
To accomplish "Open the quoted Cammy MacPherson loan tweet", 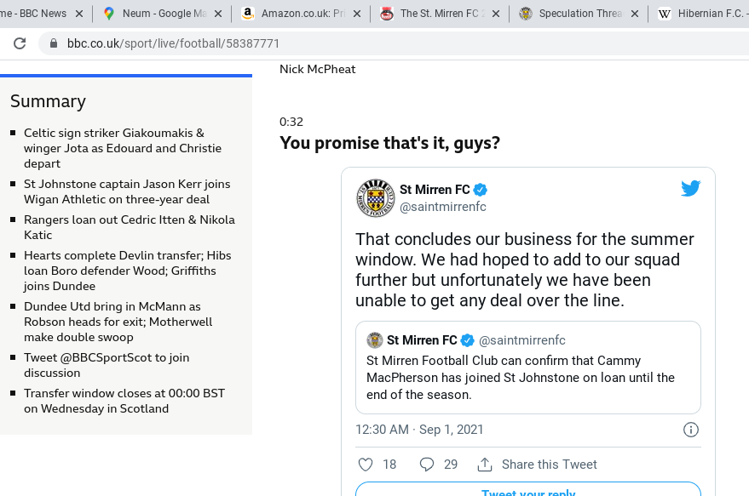I will 528,368.
